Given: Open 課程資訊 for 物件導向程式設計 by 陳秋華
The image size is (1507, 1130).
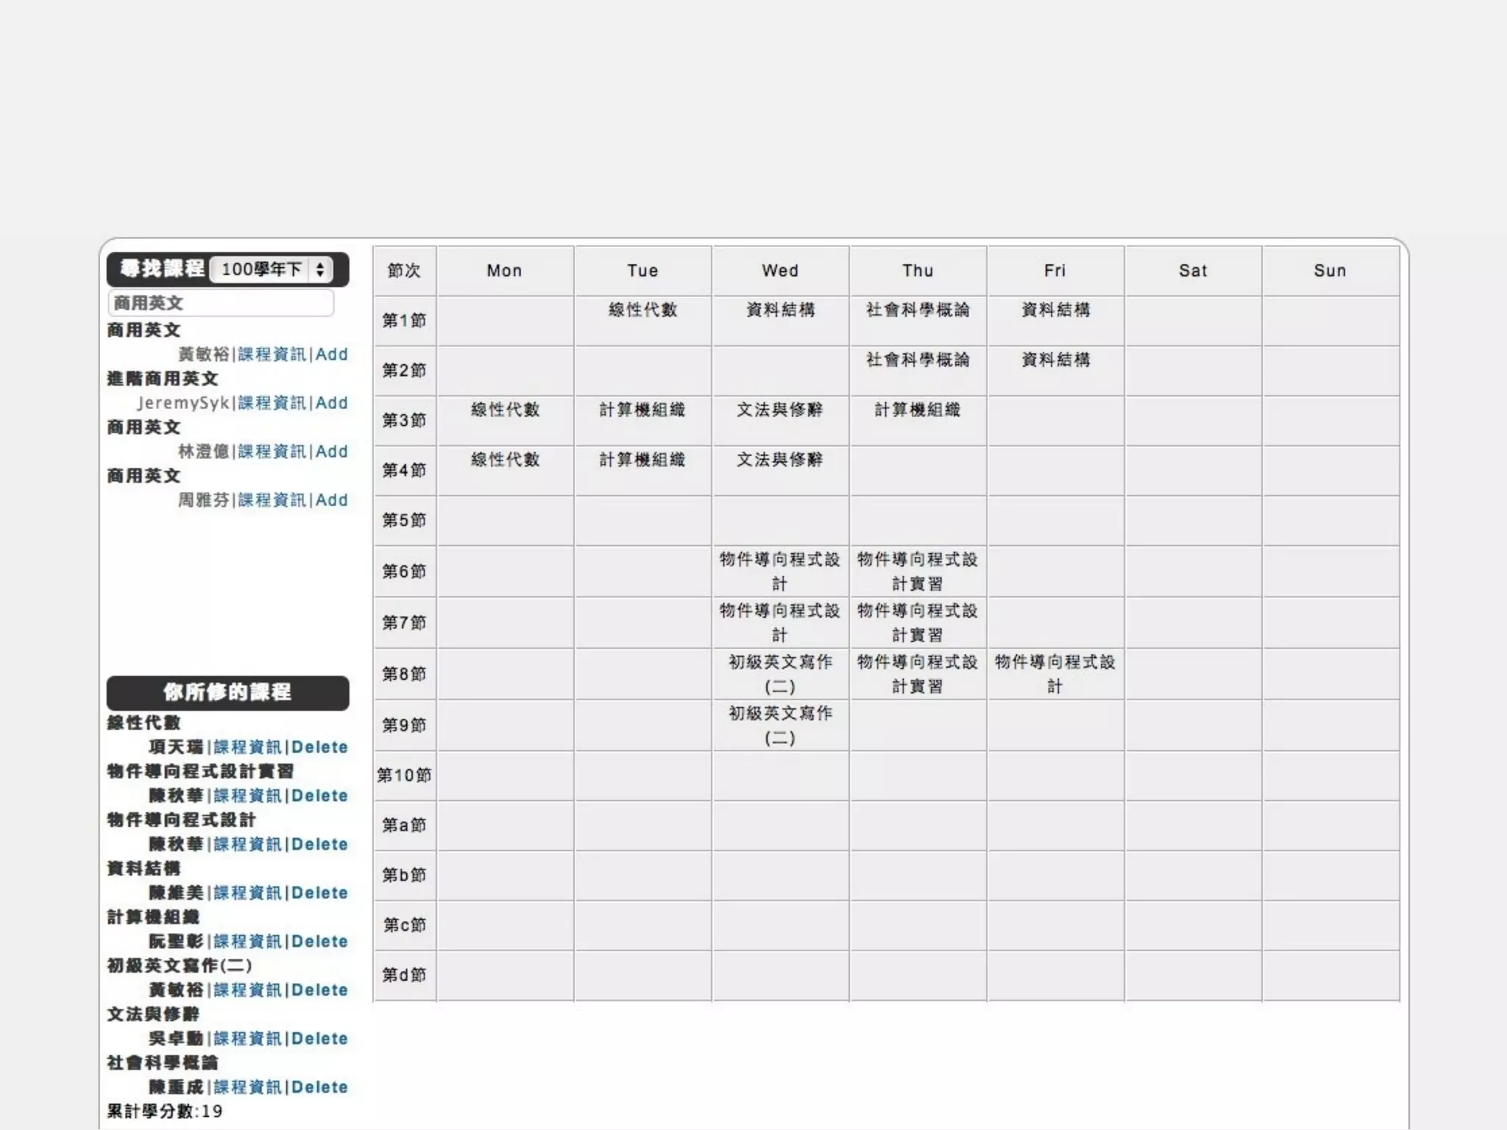Looking at the screenshot, I should 247,845.
